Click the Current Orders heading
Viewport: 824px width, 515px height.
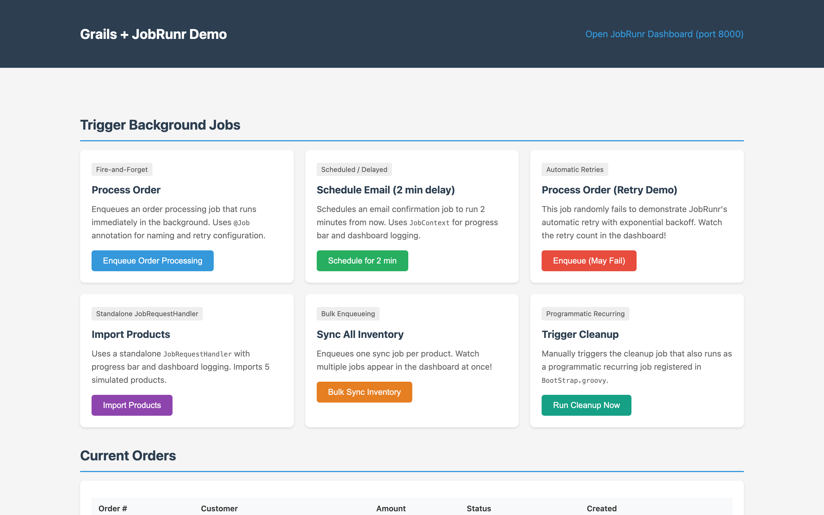[x=128, y=456]
